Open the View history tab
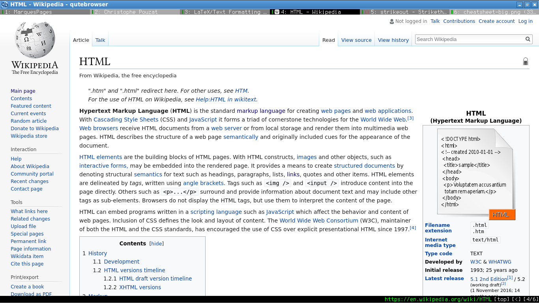The height and width of the screenshot is (303, 539). (x=393, y=40)
